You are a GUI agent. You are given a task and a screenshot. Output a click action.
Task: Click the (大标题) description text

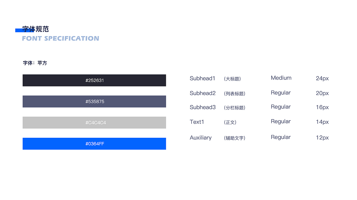pos(232,79)
